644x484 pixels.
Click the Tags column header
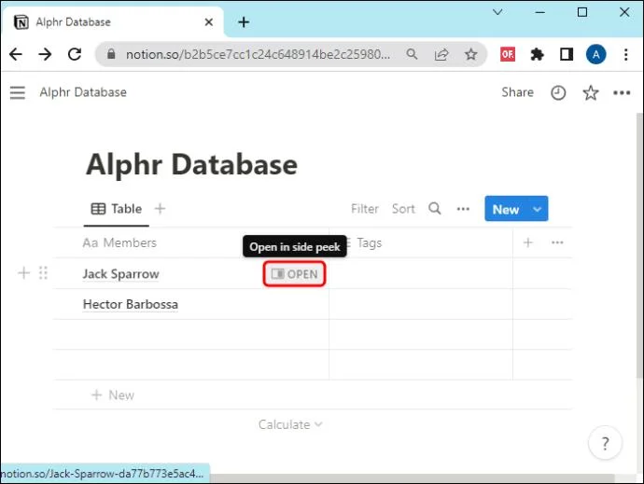(x=369, y=242)
